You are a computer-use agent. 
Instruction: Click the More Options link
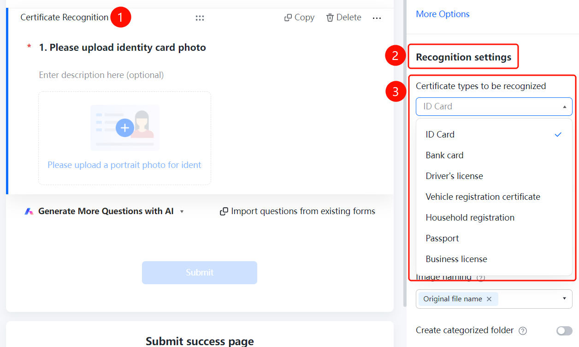pos(443,14)
